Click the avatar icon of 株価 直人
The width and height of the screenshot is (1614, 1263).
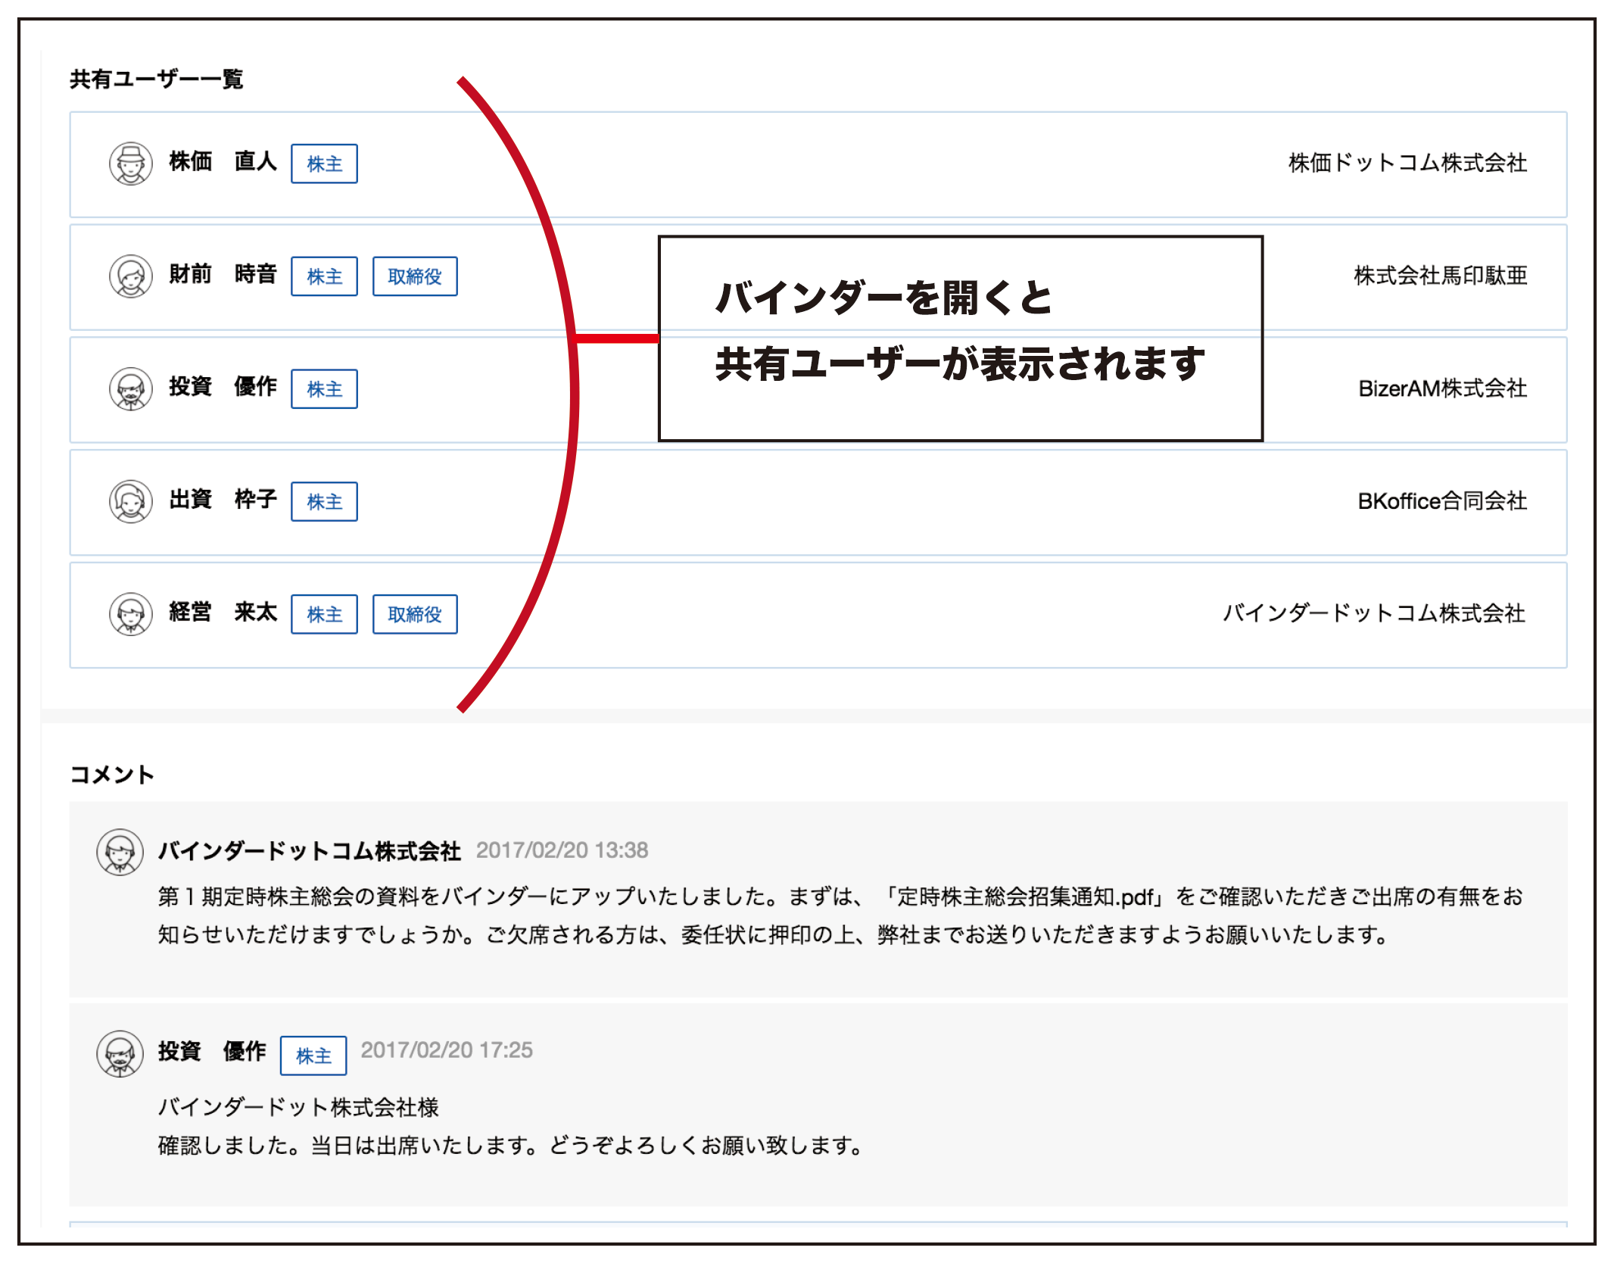(131, 164)
